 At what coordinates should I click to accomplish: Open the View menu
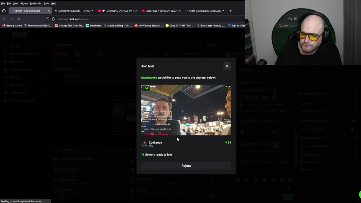coord(16,3)
